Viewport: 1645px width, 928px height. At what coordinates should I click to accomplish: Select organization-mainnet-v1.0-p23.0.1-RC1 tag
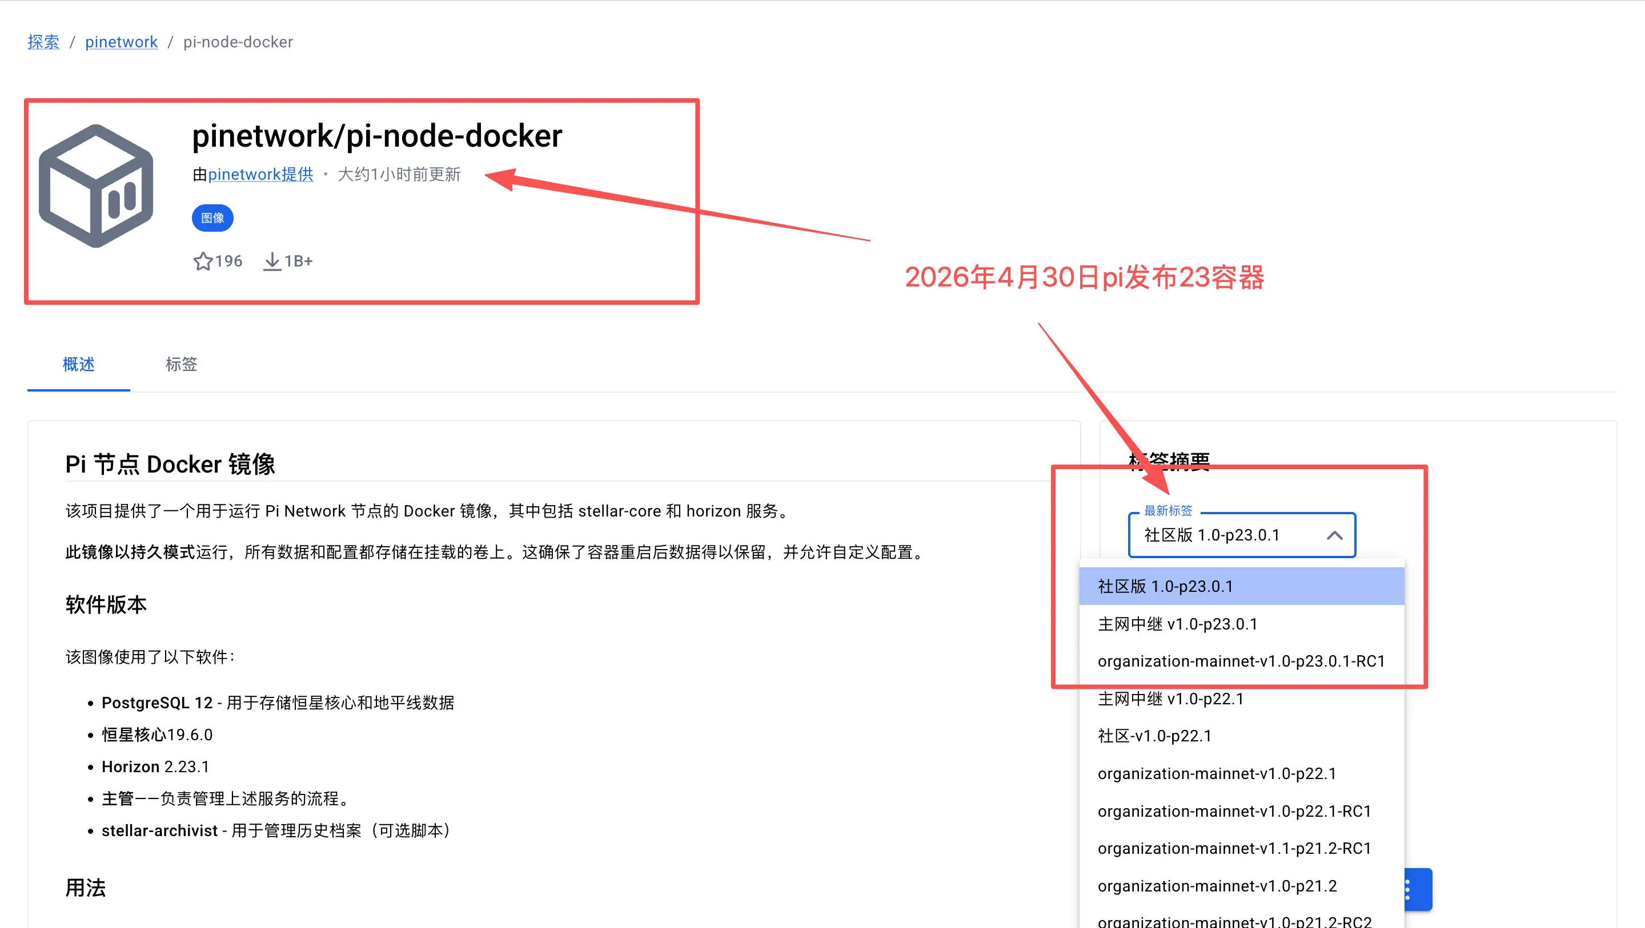(1240, 661)
